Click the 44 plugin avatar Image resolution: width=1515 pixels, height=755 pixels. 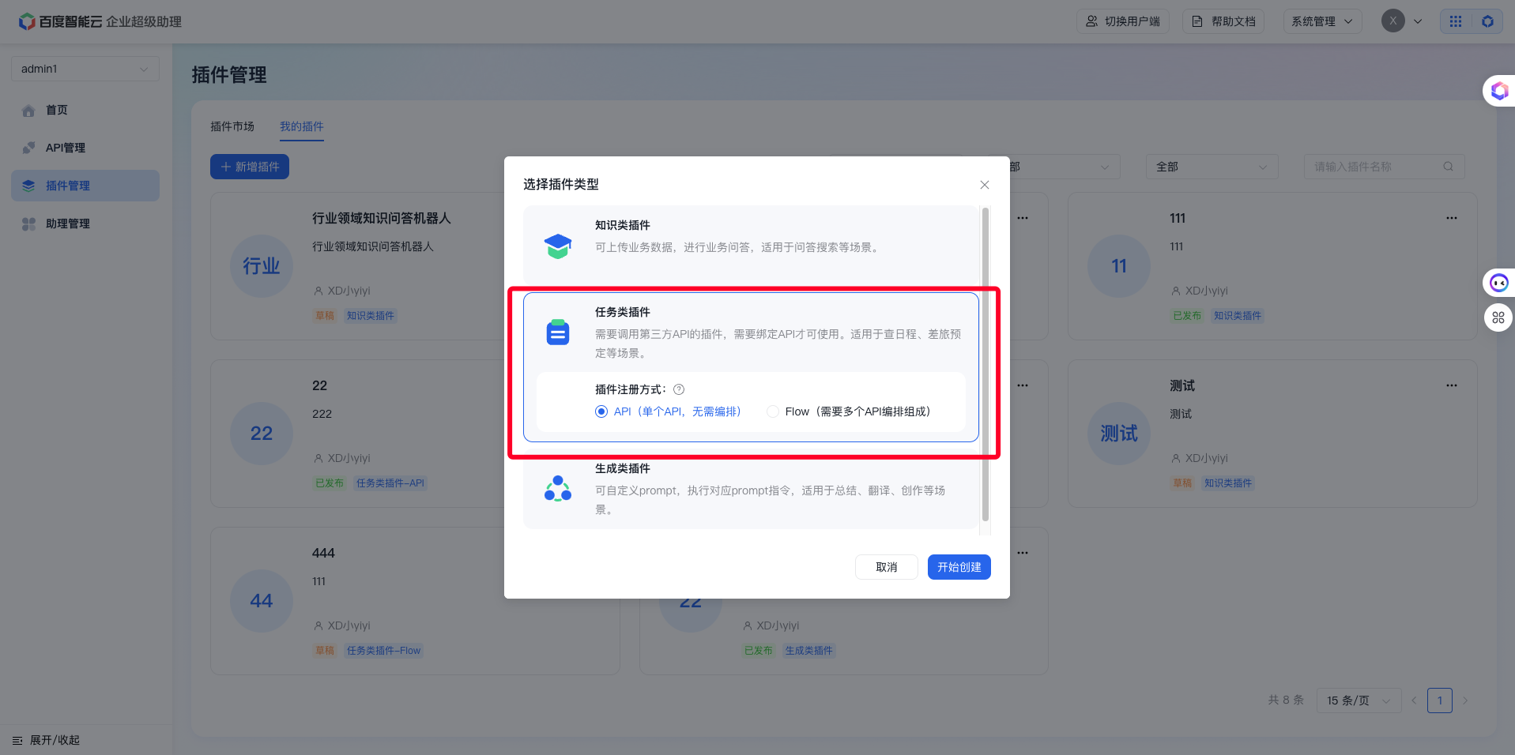(x=262, y=601)
